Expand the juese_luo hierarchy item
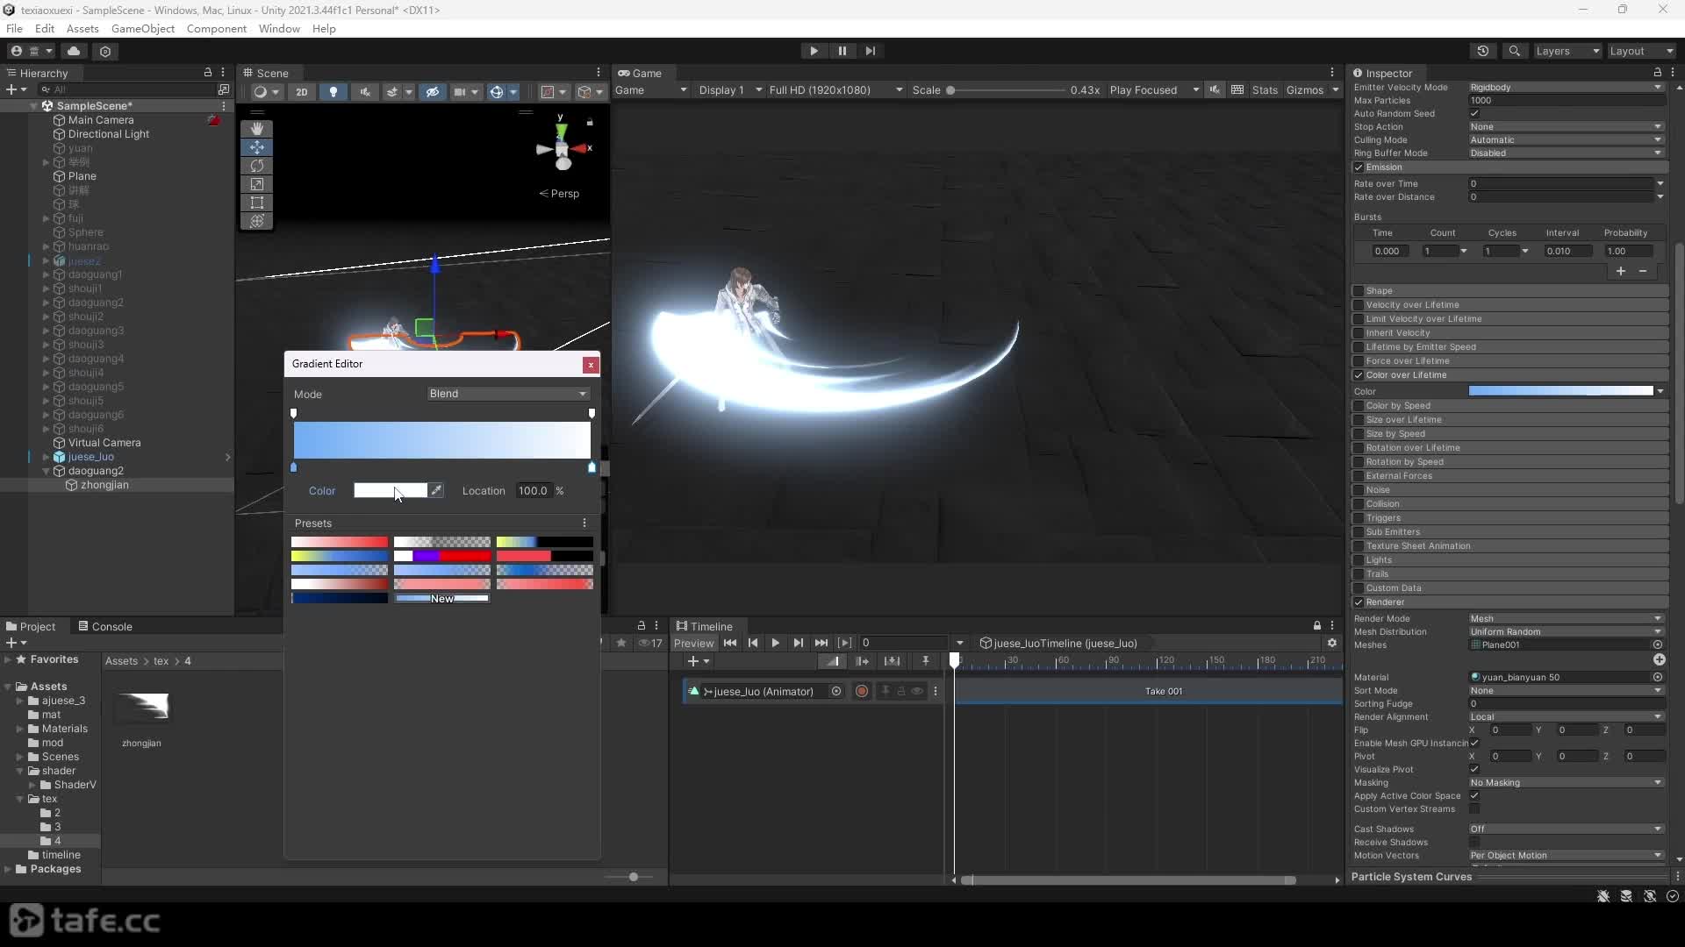 click(46, 457)
